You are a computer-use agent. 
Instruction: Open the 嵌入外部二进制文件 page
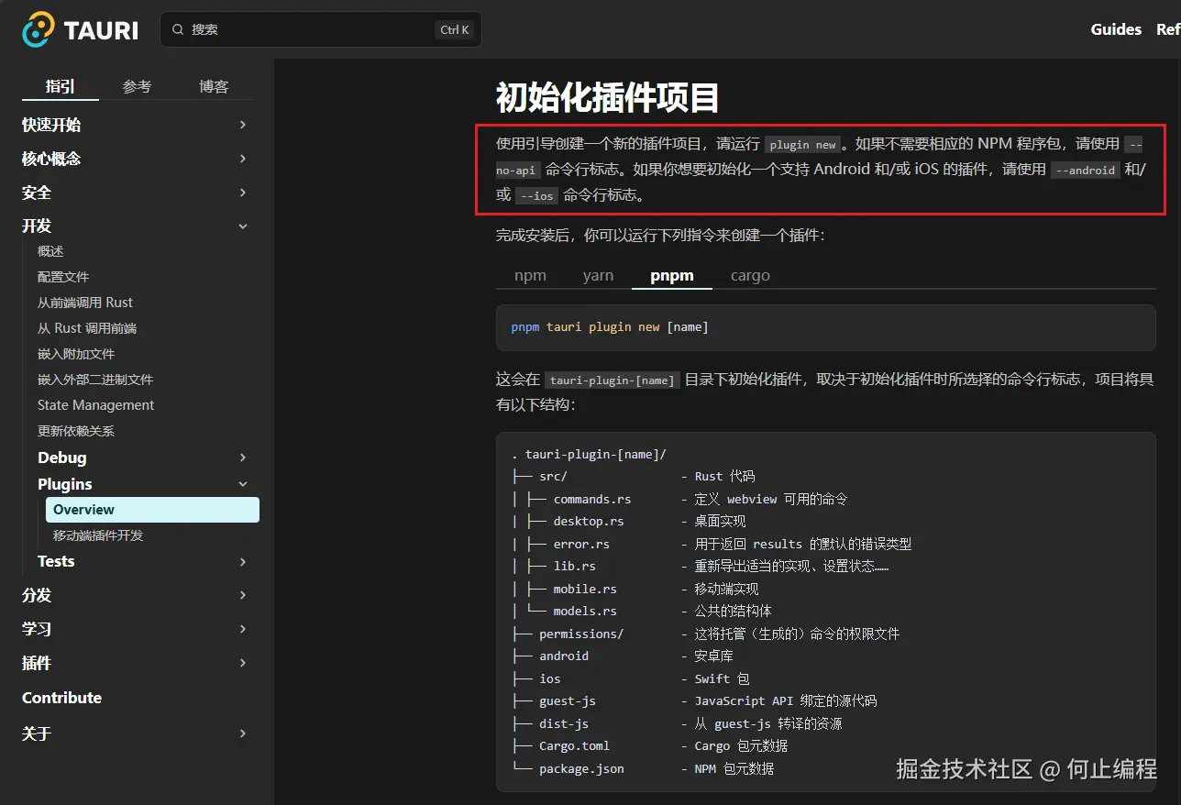tap(95, 380)
